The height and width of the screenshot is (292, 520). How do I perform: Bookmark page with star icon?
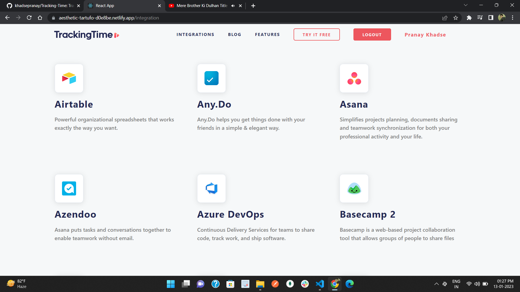456,18
